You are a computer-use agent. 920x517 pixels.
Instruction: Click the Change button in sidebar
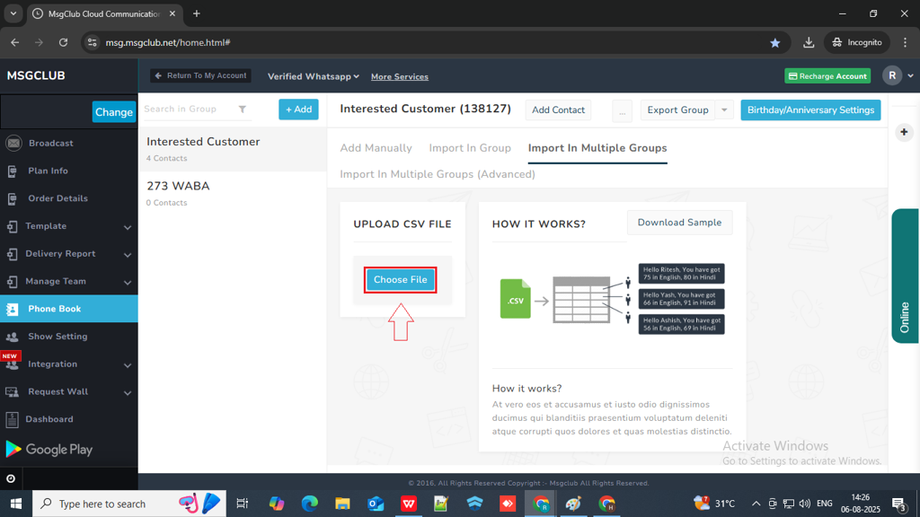114,112
